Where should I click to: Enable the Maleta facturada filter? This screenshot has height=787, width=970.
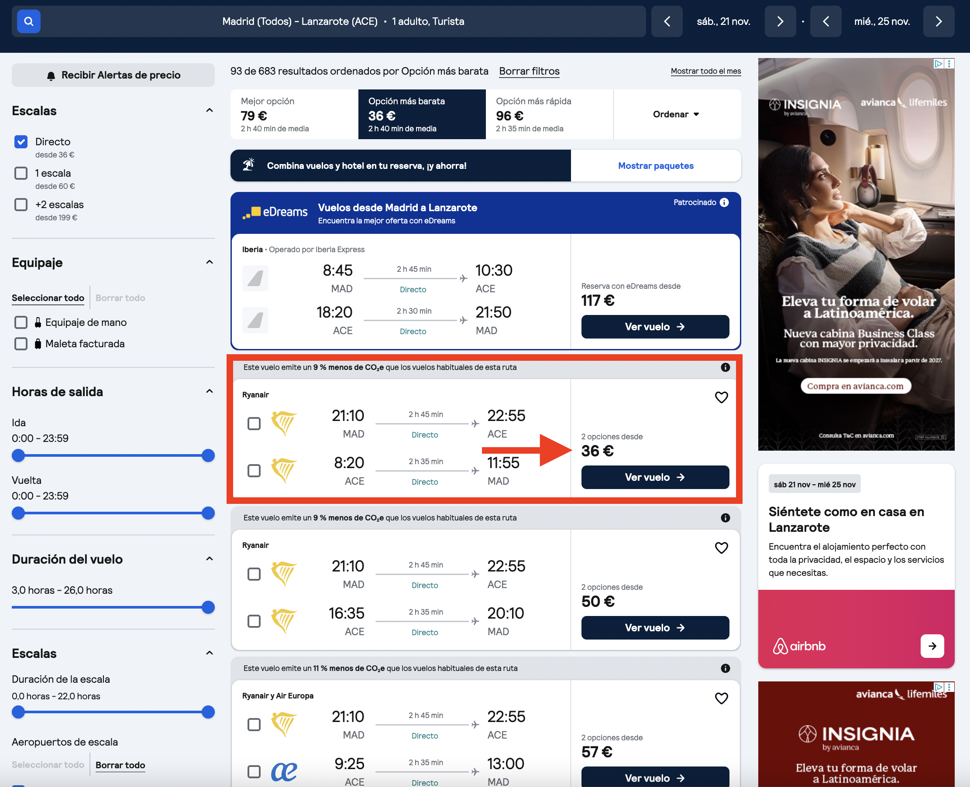21,344
